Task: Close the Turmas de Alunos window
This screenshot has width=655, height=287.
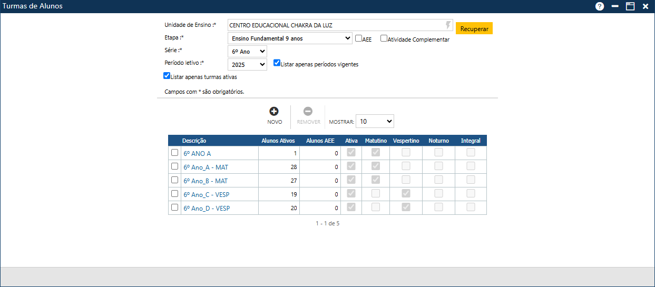Action: pyautogui.click(x=645, y=6)
